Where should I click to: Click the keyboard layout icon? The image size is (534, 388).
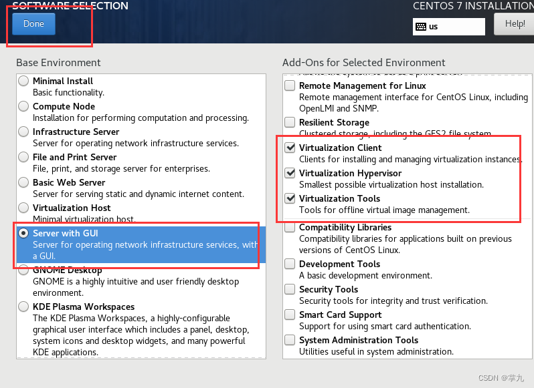tap(421, 27)
